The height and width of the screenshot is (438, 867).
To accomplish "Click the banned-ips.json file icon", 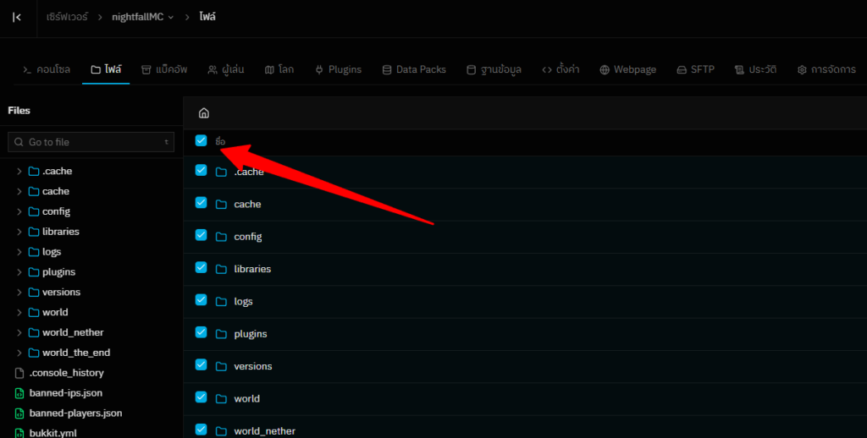I will click(x=19, y=393).
